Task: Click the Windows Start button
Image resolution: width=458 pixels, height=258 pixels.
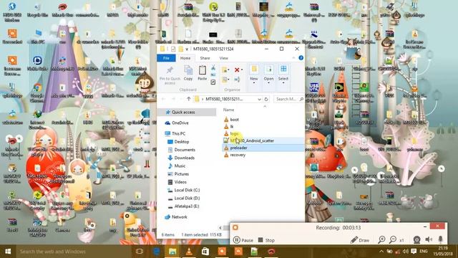Action: click(x=8, y=252)
